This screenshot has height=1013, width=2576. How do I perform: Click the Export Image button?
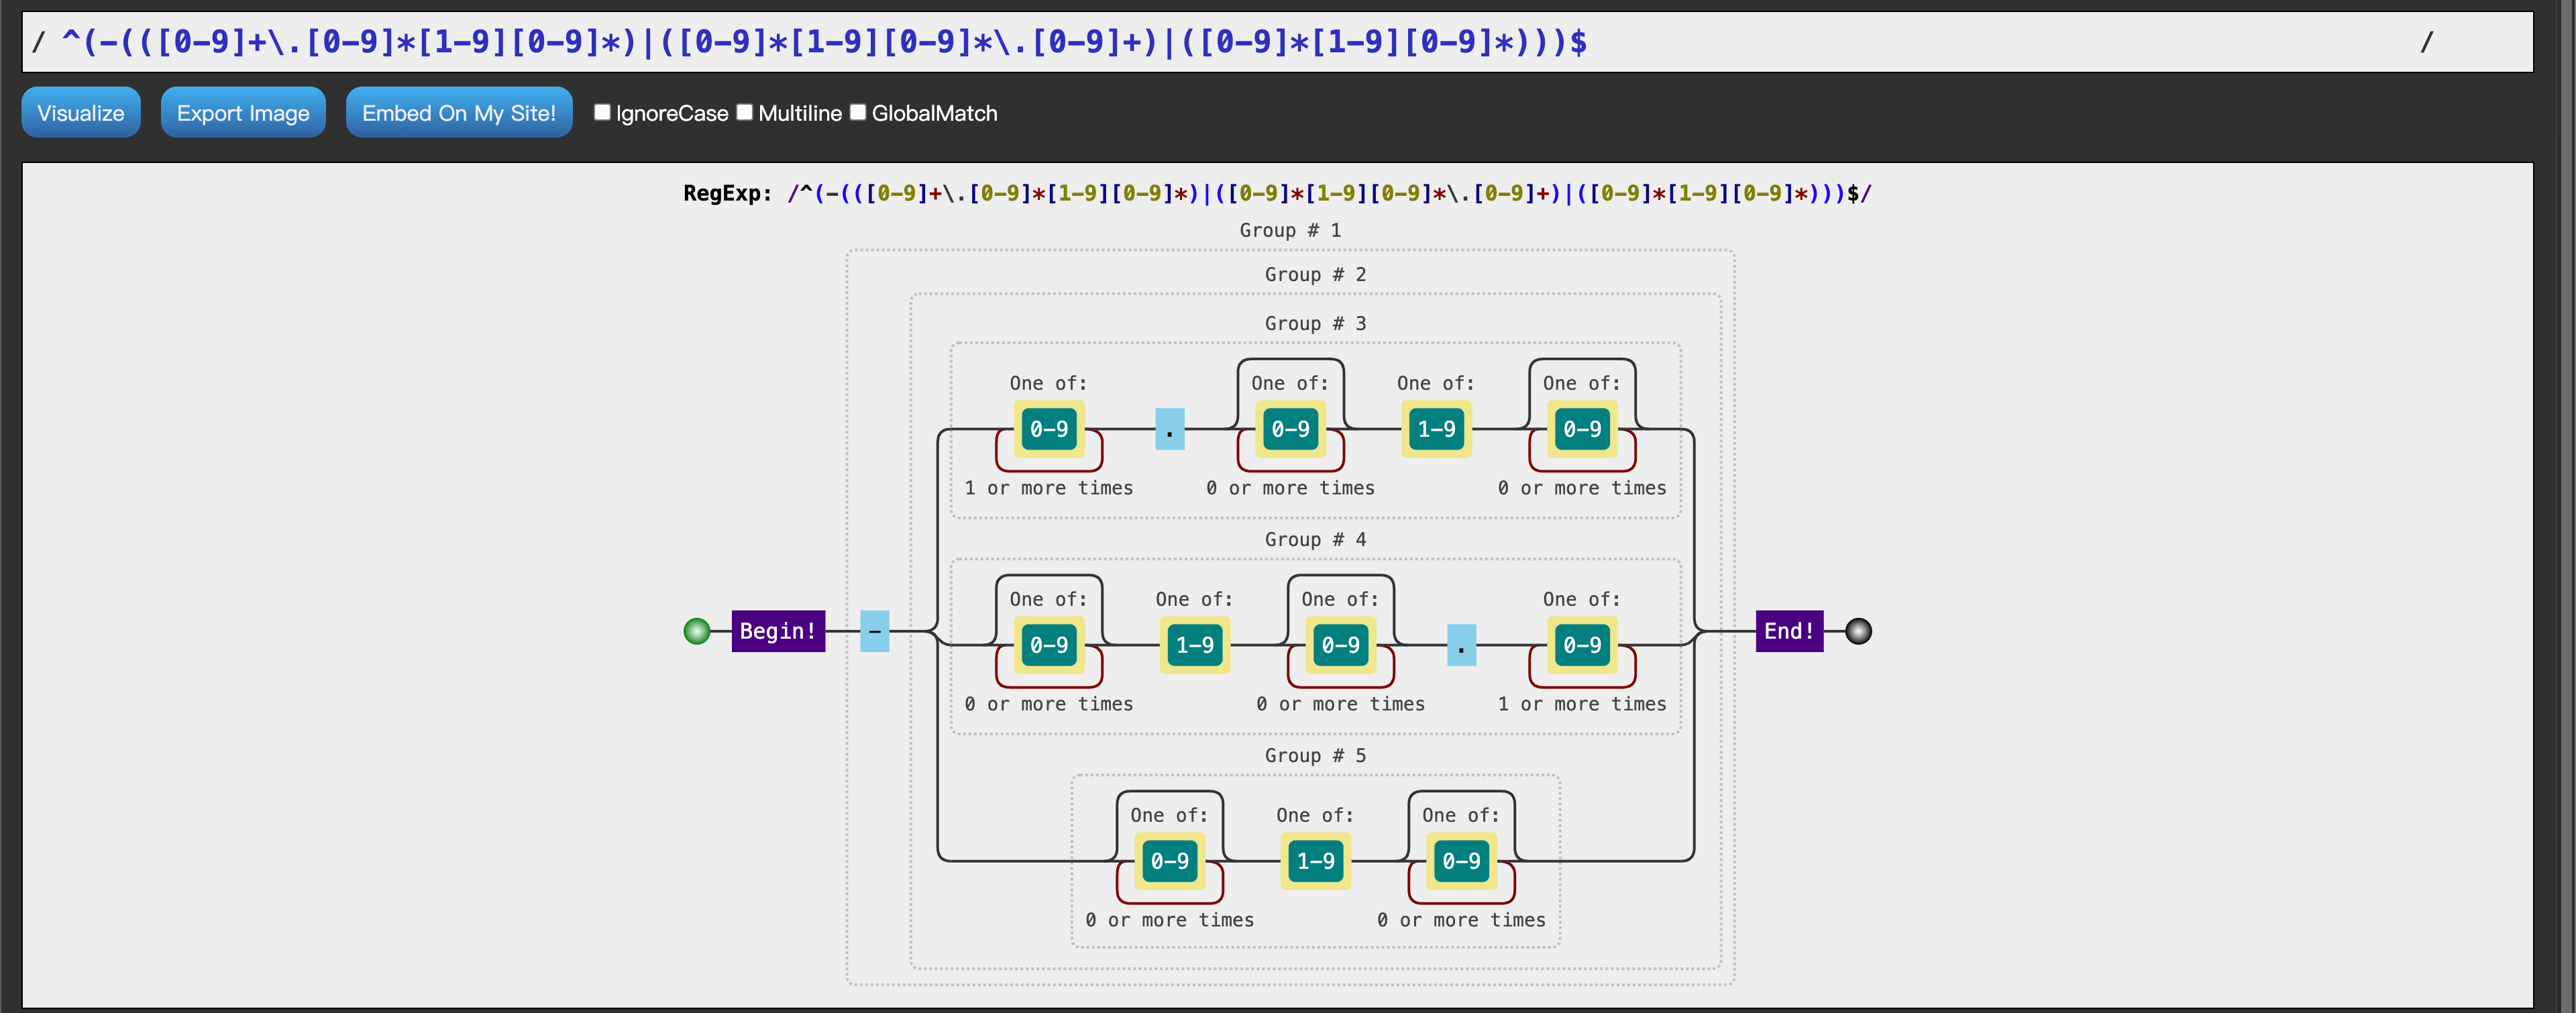coord(243,113)
